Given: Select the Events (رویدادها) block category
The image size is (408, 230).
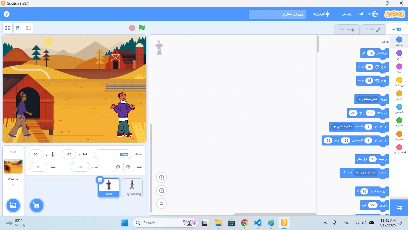Looking at the screenshot, I should click(x=399, y=82).
